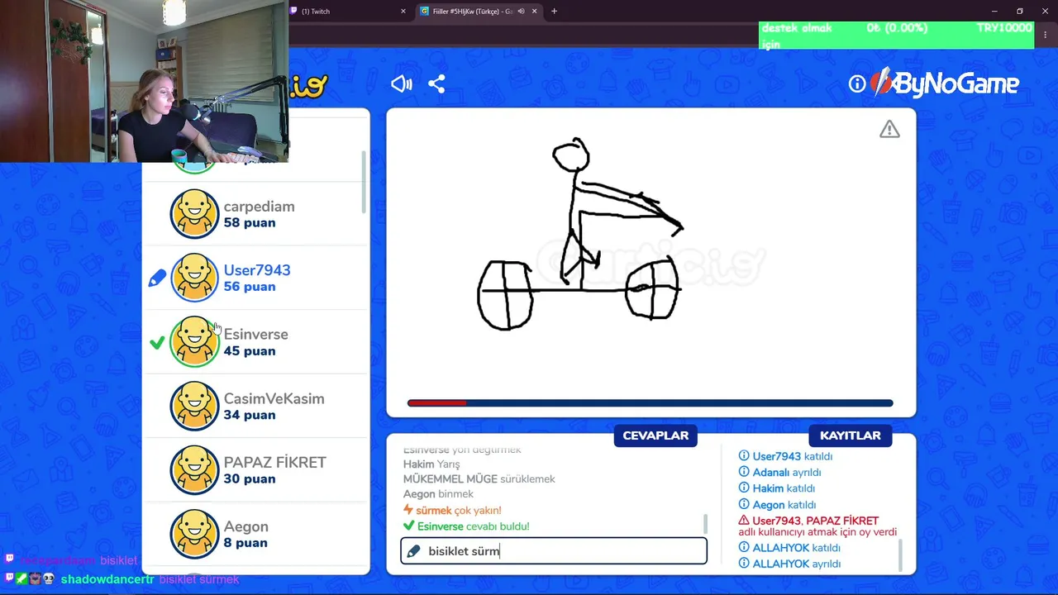Click player name CasimVeKasim
This screenshot has width=1058, height=595.
[274, 398]
